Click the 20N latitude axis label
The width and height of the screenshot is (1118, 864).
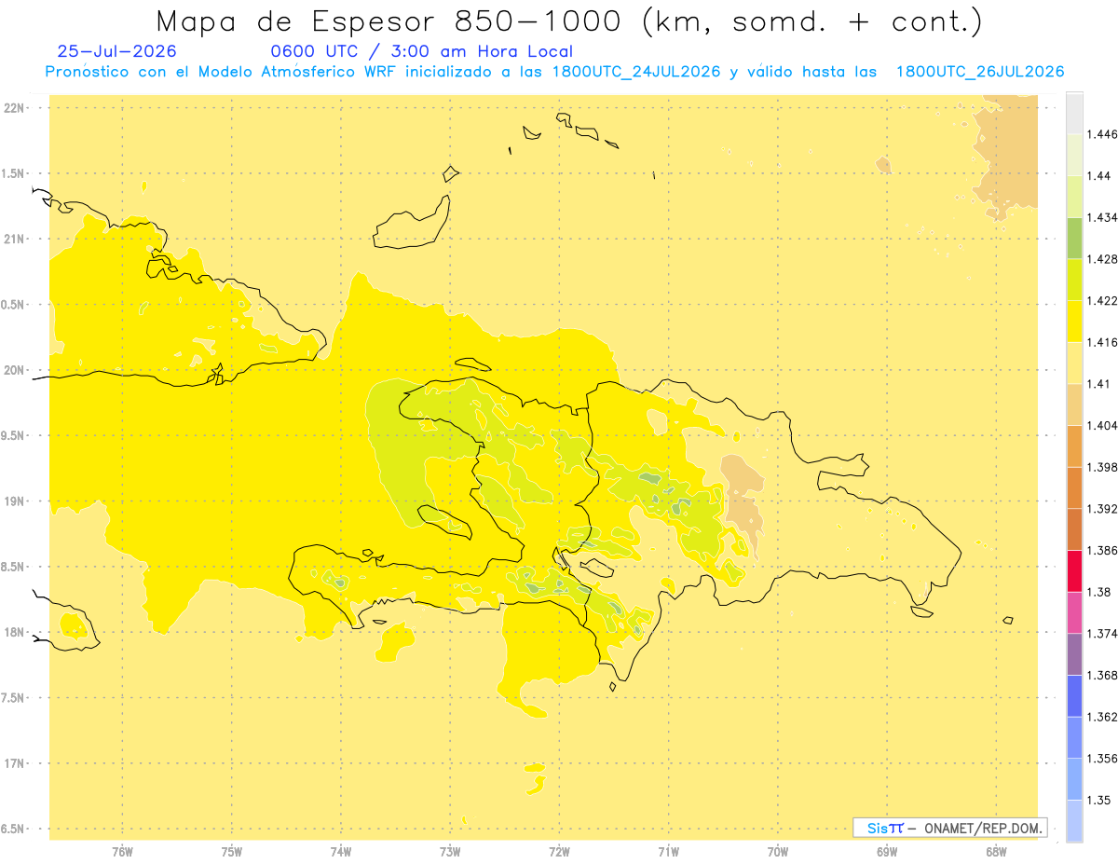[x=13, y=370]
